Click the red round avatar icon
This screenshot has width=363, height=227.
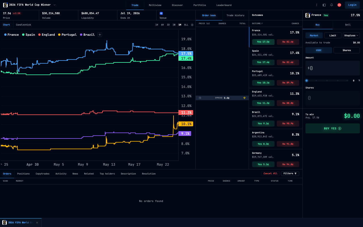pos(339,5)
